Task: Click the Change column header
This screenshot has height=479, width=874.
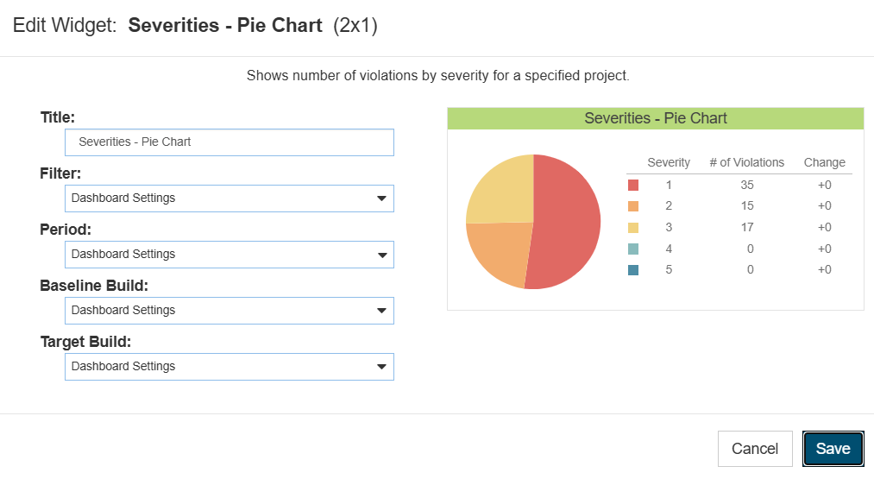Action: (x=825, y=162)
